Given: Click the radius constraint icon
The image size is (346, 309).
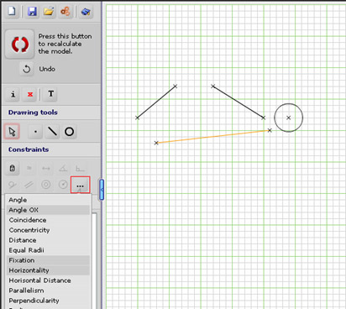Looking at the screenshot, I should coord(63,185).
